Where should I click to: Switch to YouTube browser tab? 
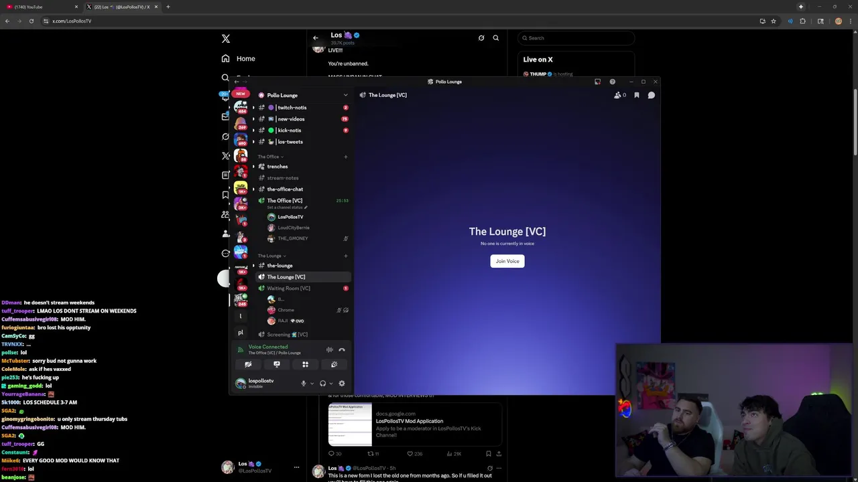(x=40, y=7)
